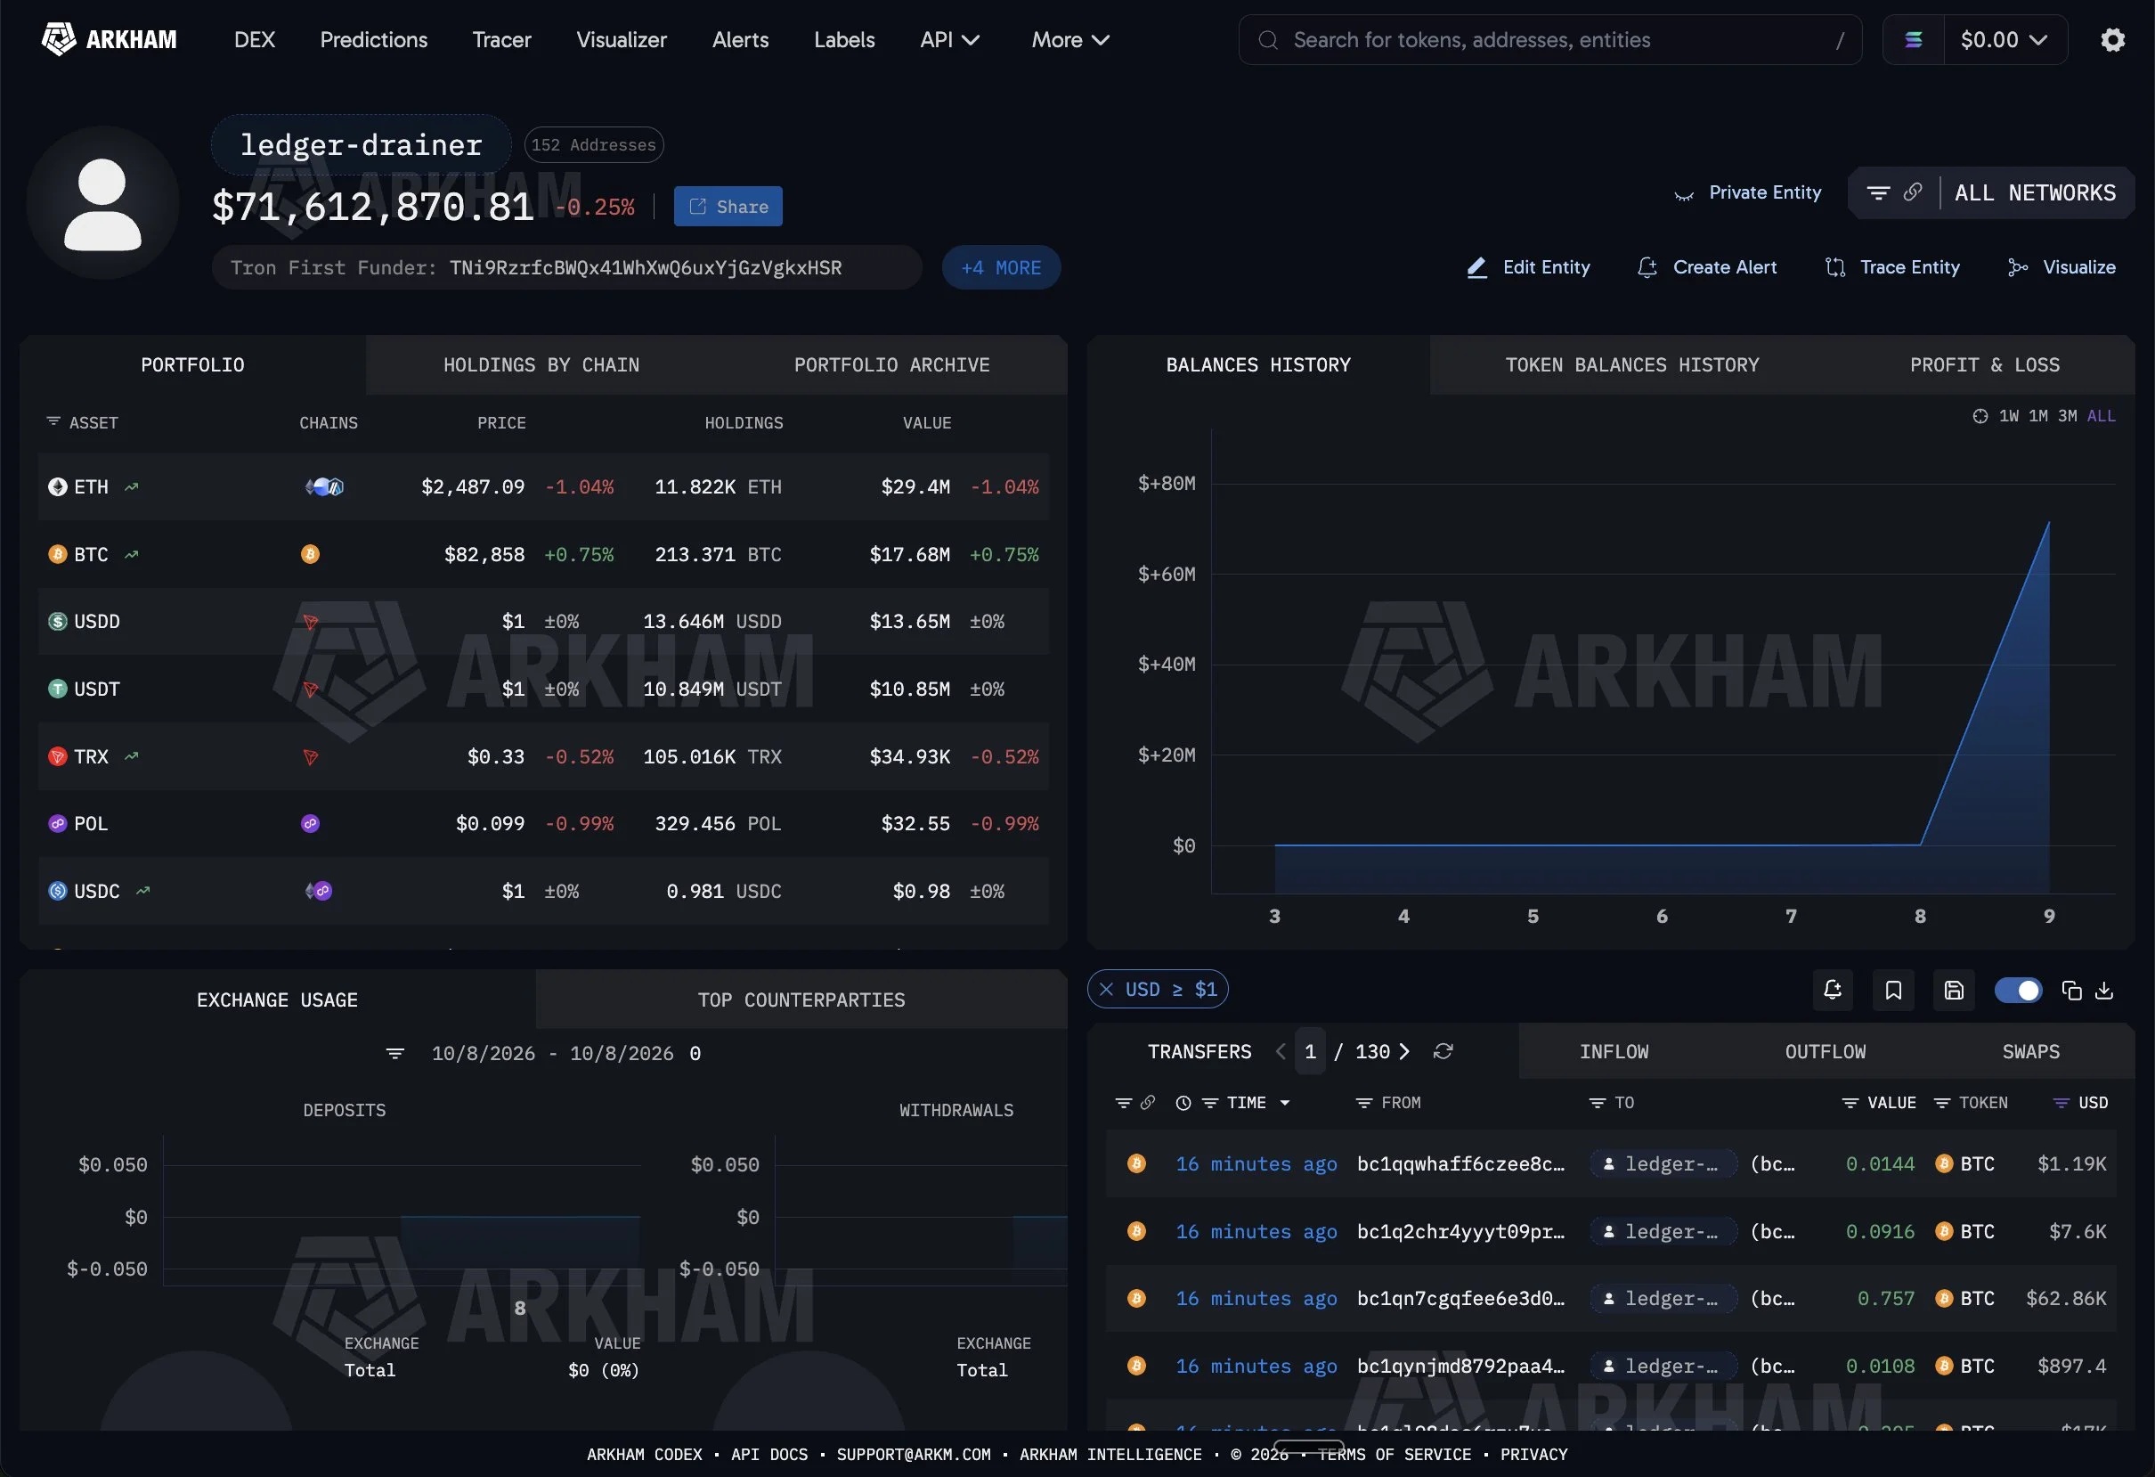Switch to the Holdings by Chain tab
Image resolution: width=2155 pixels, height=1477 pixels.
(x=541, y=364)
